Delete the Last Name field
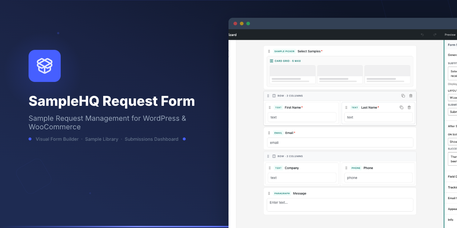The height and width of the screenshot is (228, 457). [x=409, y=108]
